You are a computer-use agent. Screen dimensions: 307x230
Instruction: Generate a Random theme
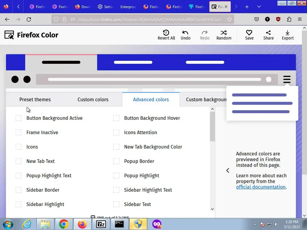(224, 35)
